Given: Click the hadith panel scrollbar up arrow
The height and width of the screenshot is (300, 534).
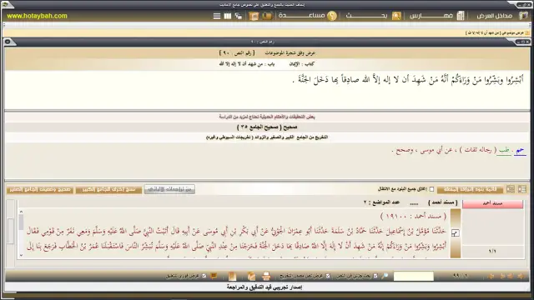Looking at the screenshot, I should click(21, 212).
